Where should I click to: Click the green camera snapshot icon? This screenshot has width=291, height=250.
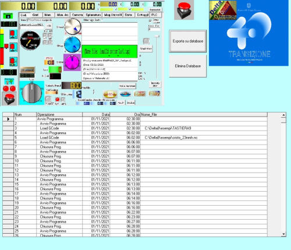tap(8, 16)
